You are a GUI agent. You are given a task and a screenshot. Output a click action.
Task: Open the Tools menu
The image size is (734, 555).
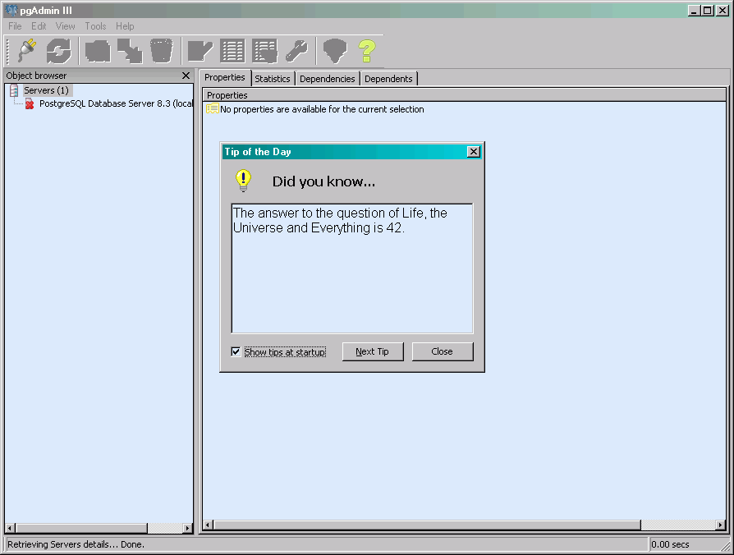pyautogui.click(x=95, y=26)
